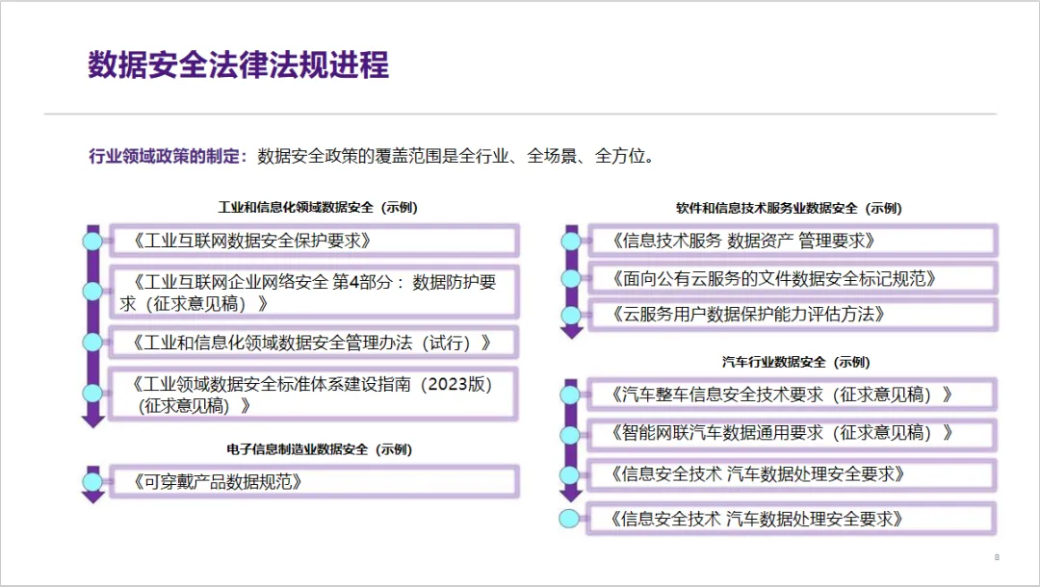Image resolution: width=1040 pixels, height=587 pixels.
Task: Click the circle bullet beside 《云服务用户数据保护能力评估方法》
Action: [x=571, y=315]
